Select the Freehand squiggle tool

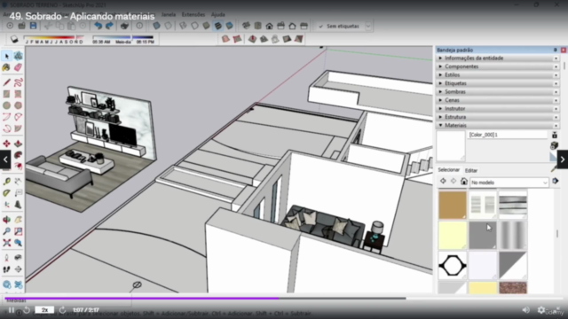(18, 82)
